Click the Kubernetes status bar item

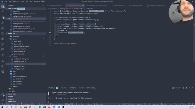click(98, 104)
